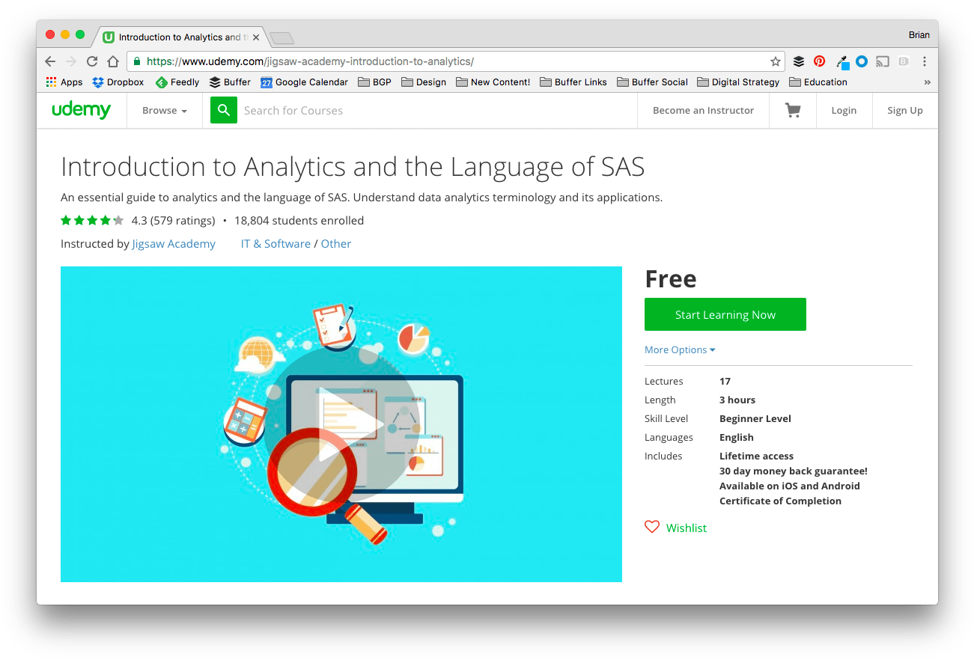This screenshot has width=974, height=660.
Task: Click Become an Instructor
Action: [x=703, y=110]
